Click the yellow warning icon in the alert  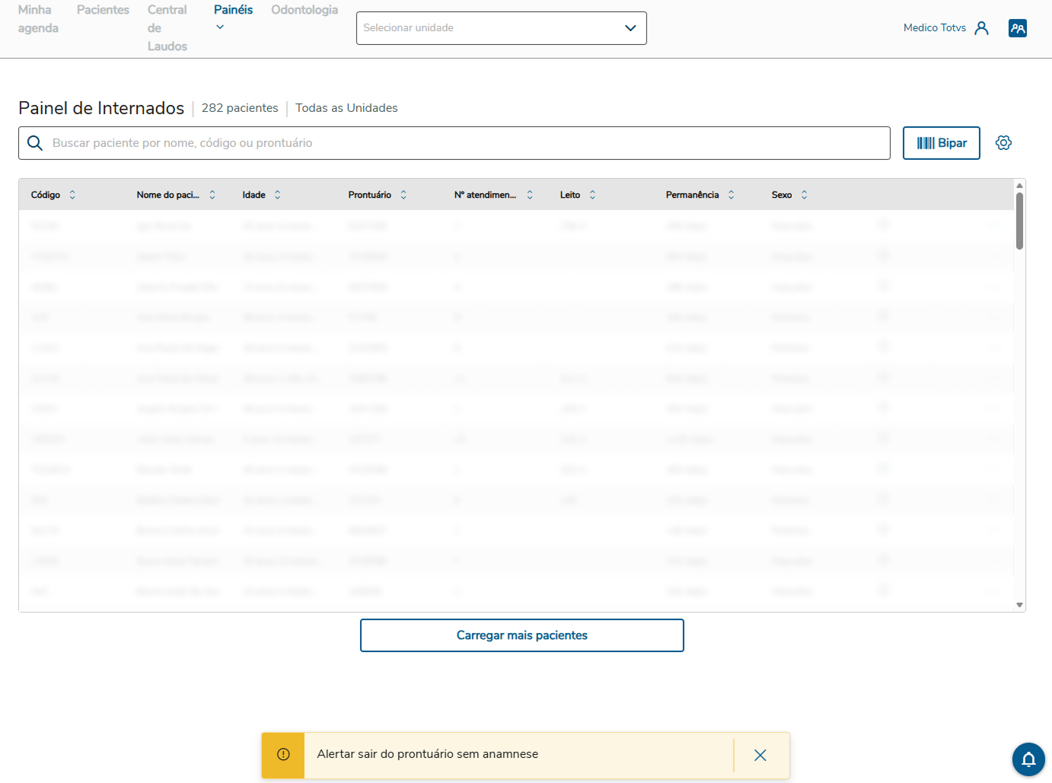(283, 755)
